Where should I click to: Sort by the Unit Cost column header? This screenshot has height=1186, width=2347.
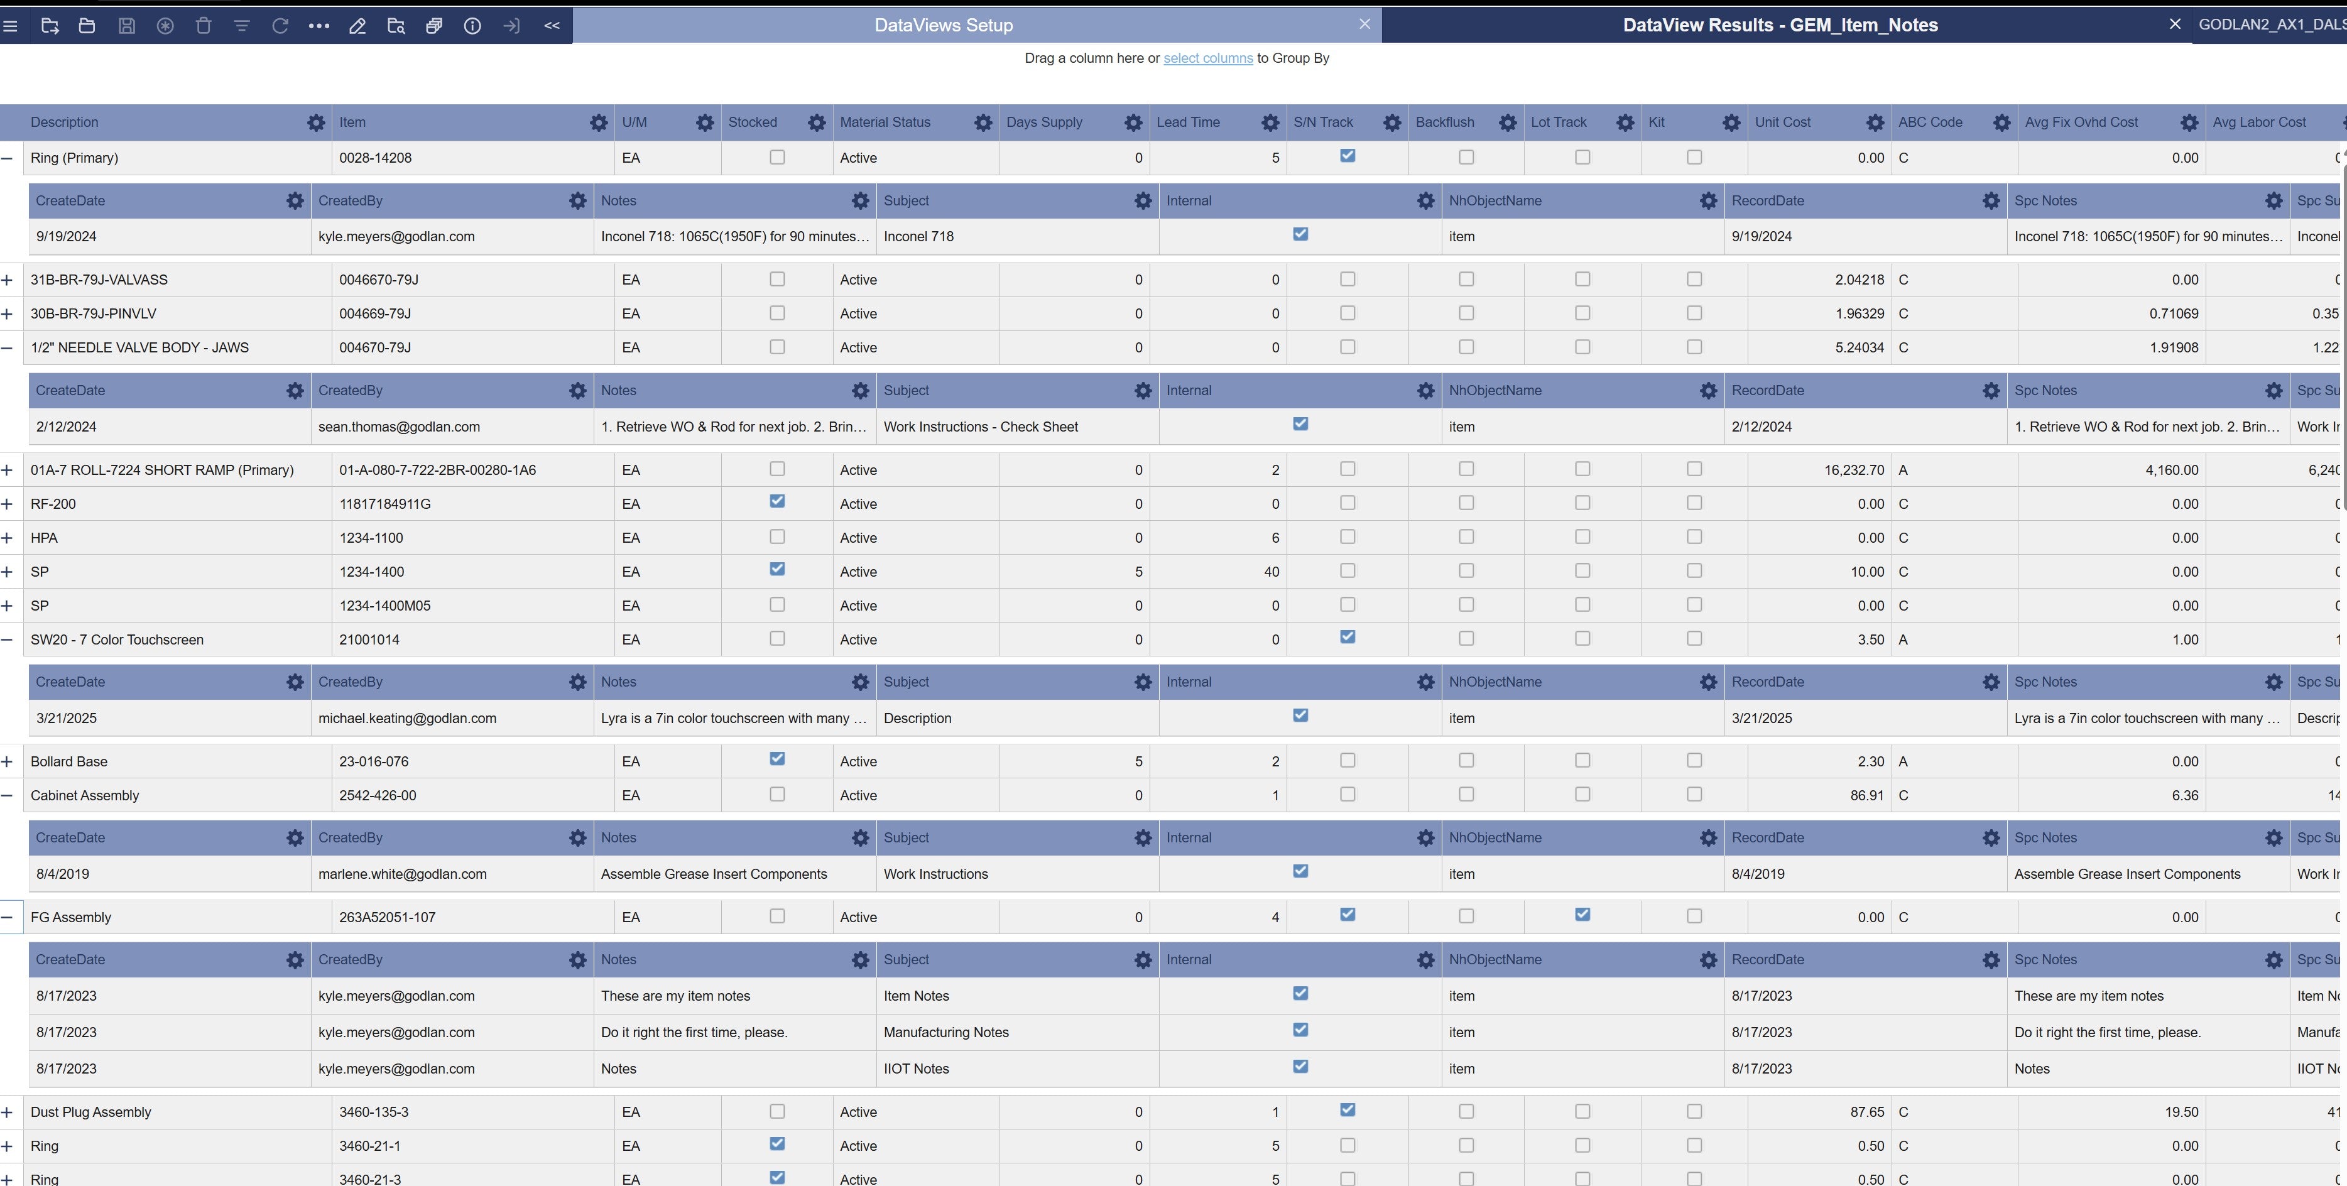tap(1782, 122)
